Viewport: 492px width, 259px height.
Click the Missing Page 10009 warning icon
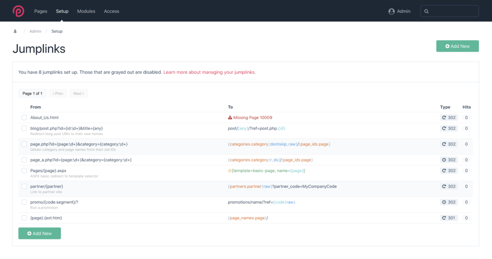[x=230, y=118]
